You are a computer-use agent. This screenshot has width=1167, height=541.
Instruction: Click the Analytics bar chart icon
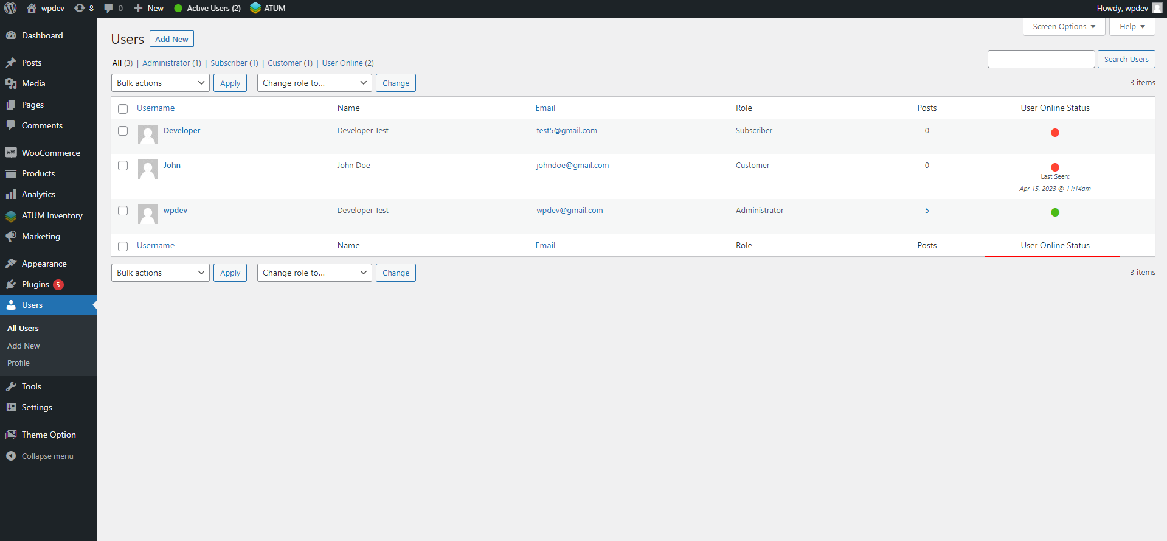11,194
